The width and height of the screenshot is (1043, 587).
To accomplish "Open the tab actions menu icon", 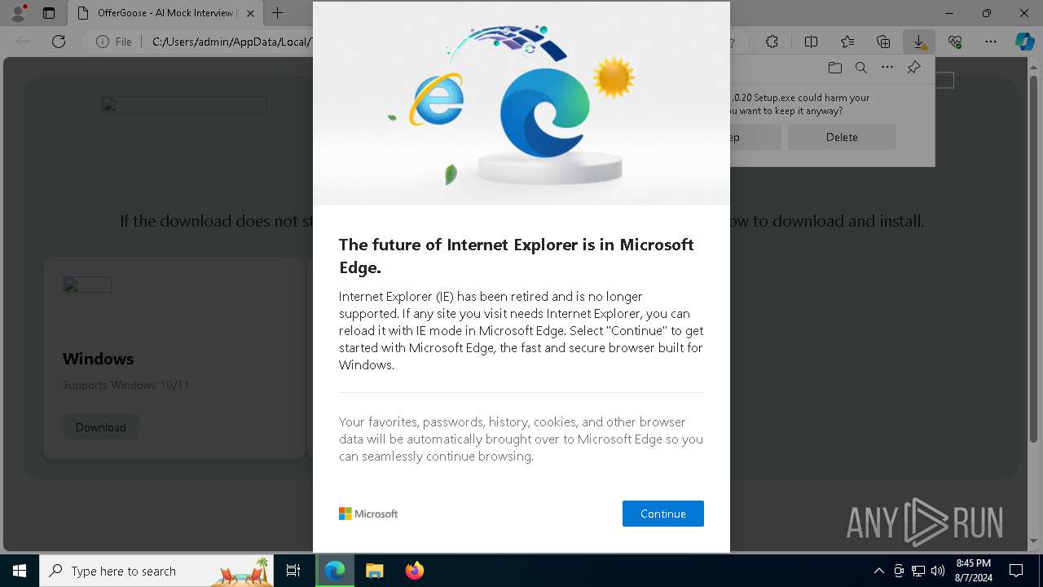I will click(49, 13).
